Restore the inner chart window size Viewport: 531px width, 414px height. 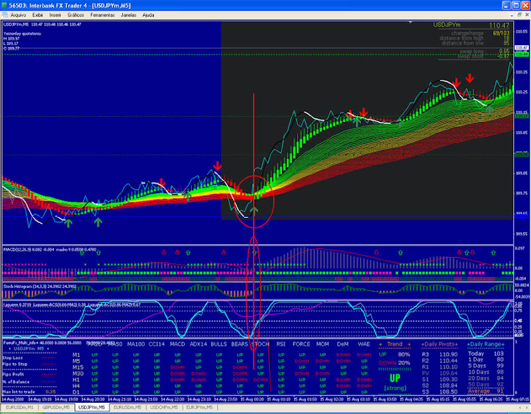point(519,15)
